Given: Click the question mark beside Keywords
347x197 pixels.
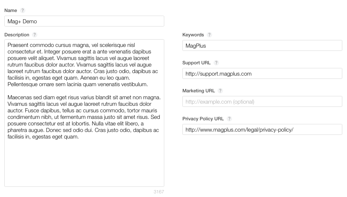Looking at the screenshot, I should pos(209,35).
